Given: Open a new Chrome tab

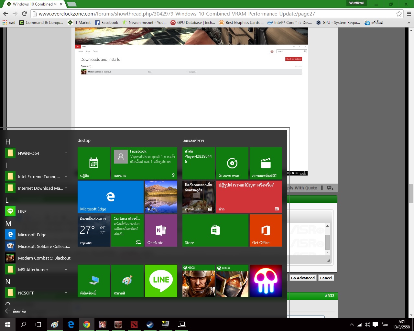Looking at the screenshot, I should tap(71, 4).
